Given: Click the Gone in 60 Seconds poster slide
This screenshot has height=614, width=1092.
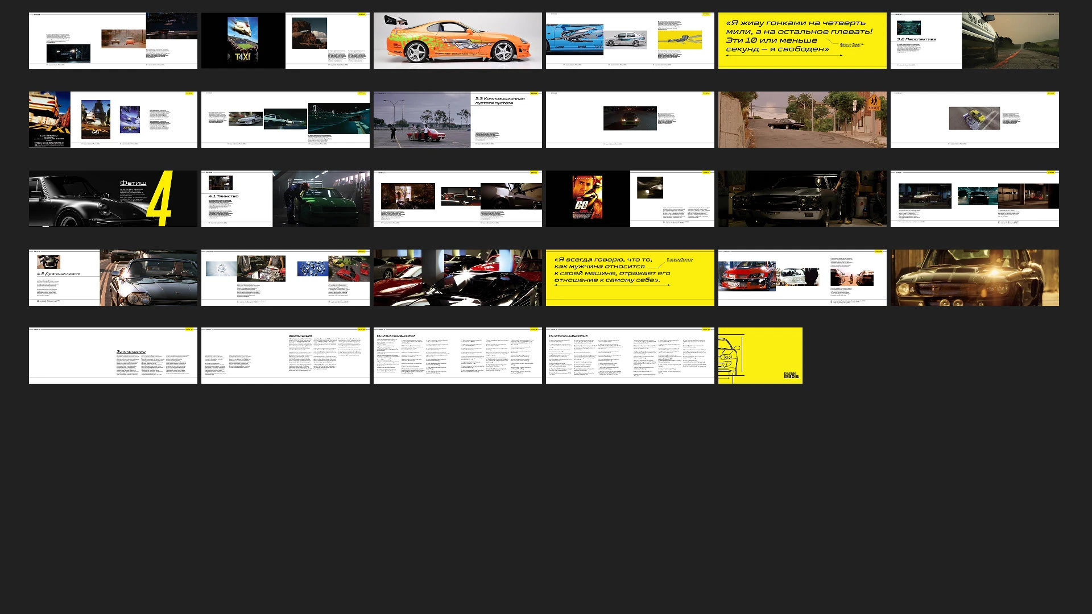Looking at the screenshot, I should click(x=630, y=198).
